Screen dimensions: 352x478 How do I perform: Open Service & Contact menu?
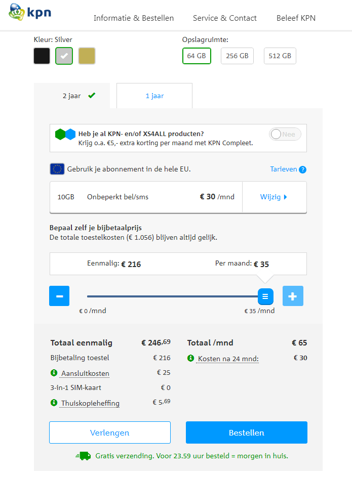(x=225, y=18)
